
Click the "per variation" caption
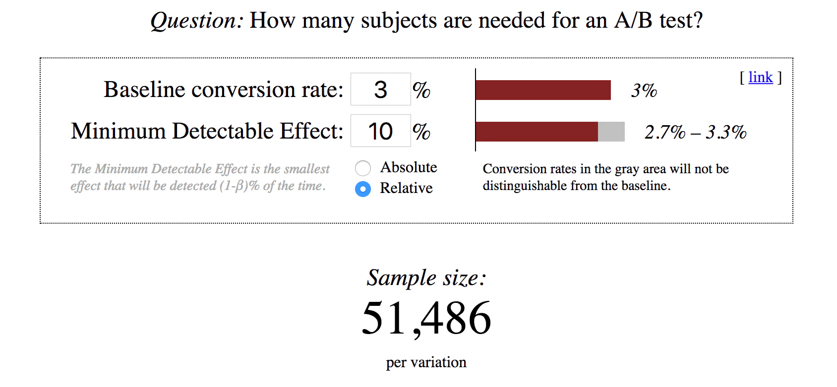tap(426, 362)
